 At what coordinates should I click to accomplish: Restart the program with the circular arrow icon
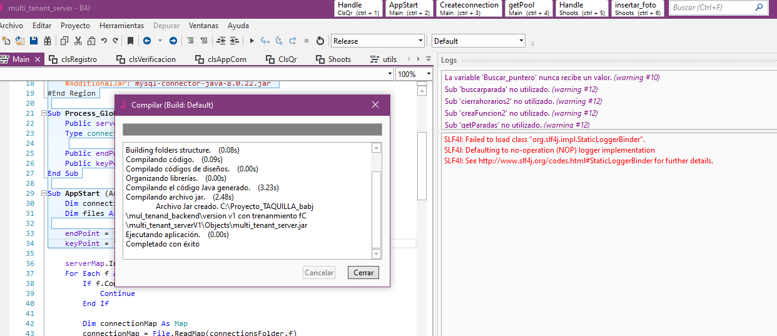tap(320, 41)
